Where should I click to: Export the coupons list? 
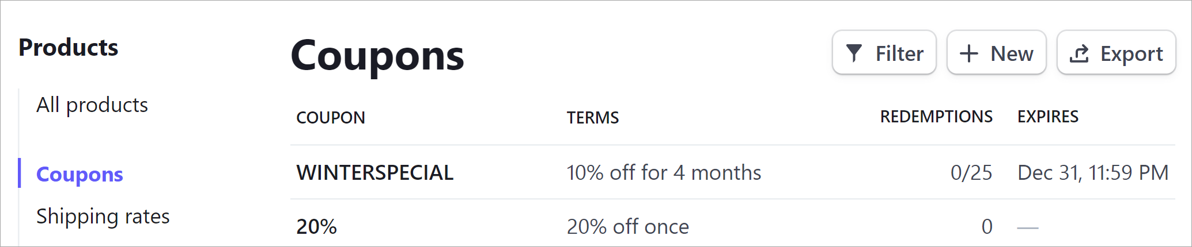[x=1117, y=52]
